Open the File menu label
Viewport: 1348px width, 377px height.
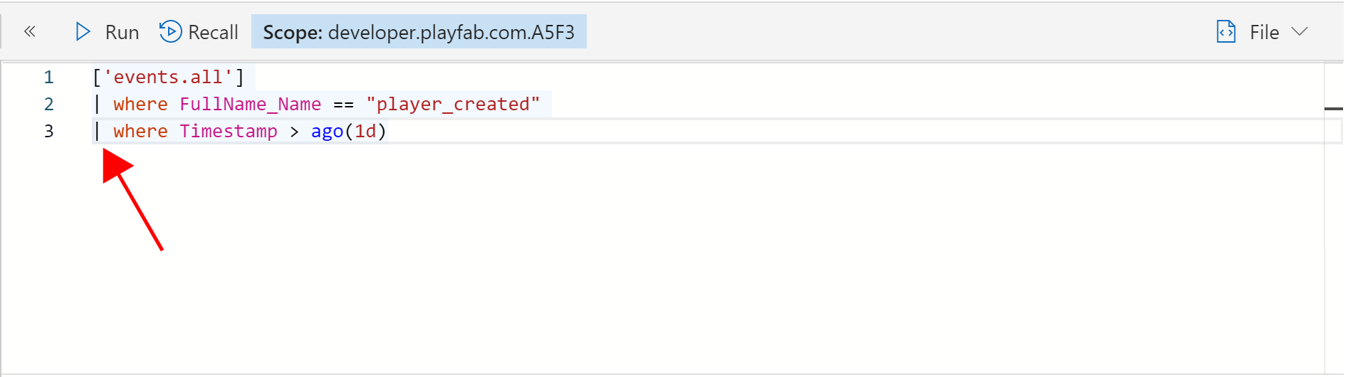click(1264, 32)
